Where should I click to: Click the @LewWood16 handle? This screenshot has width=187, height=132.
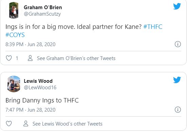click(x=40, y=88)
